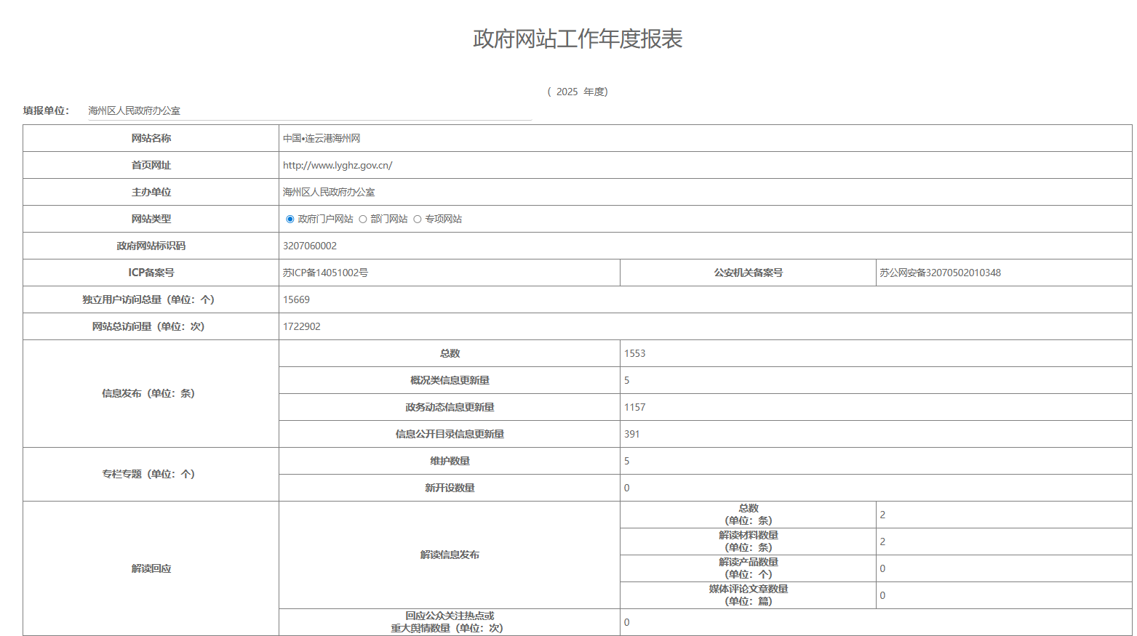Click the 解读材料数量 value 2
Image resolution: width=1137 pixels, height=636 pixels.
tap(882, 541)
